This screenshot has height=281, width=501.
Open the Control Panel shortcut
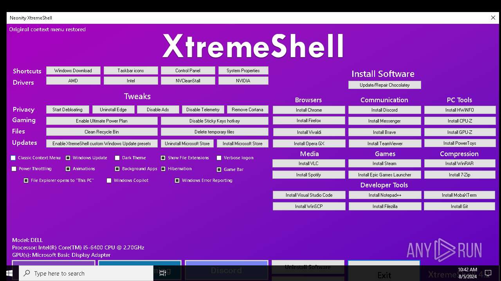point(188,71)
